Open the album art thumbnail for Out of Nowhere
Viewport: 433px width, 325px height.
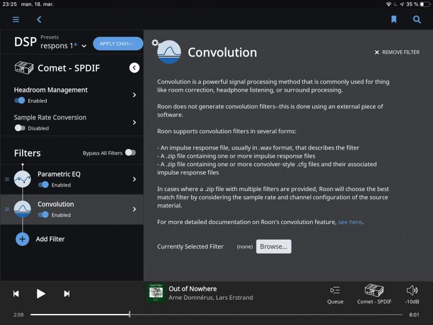point(156,293)
